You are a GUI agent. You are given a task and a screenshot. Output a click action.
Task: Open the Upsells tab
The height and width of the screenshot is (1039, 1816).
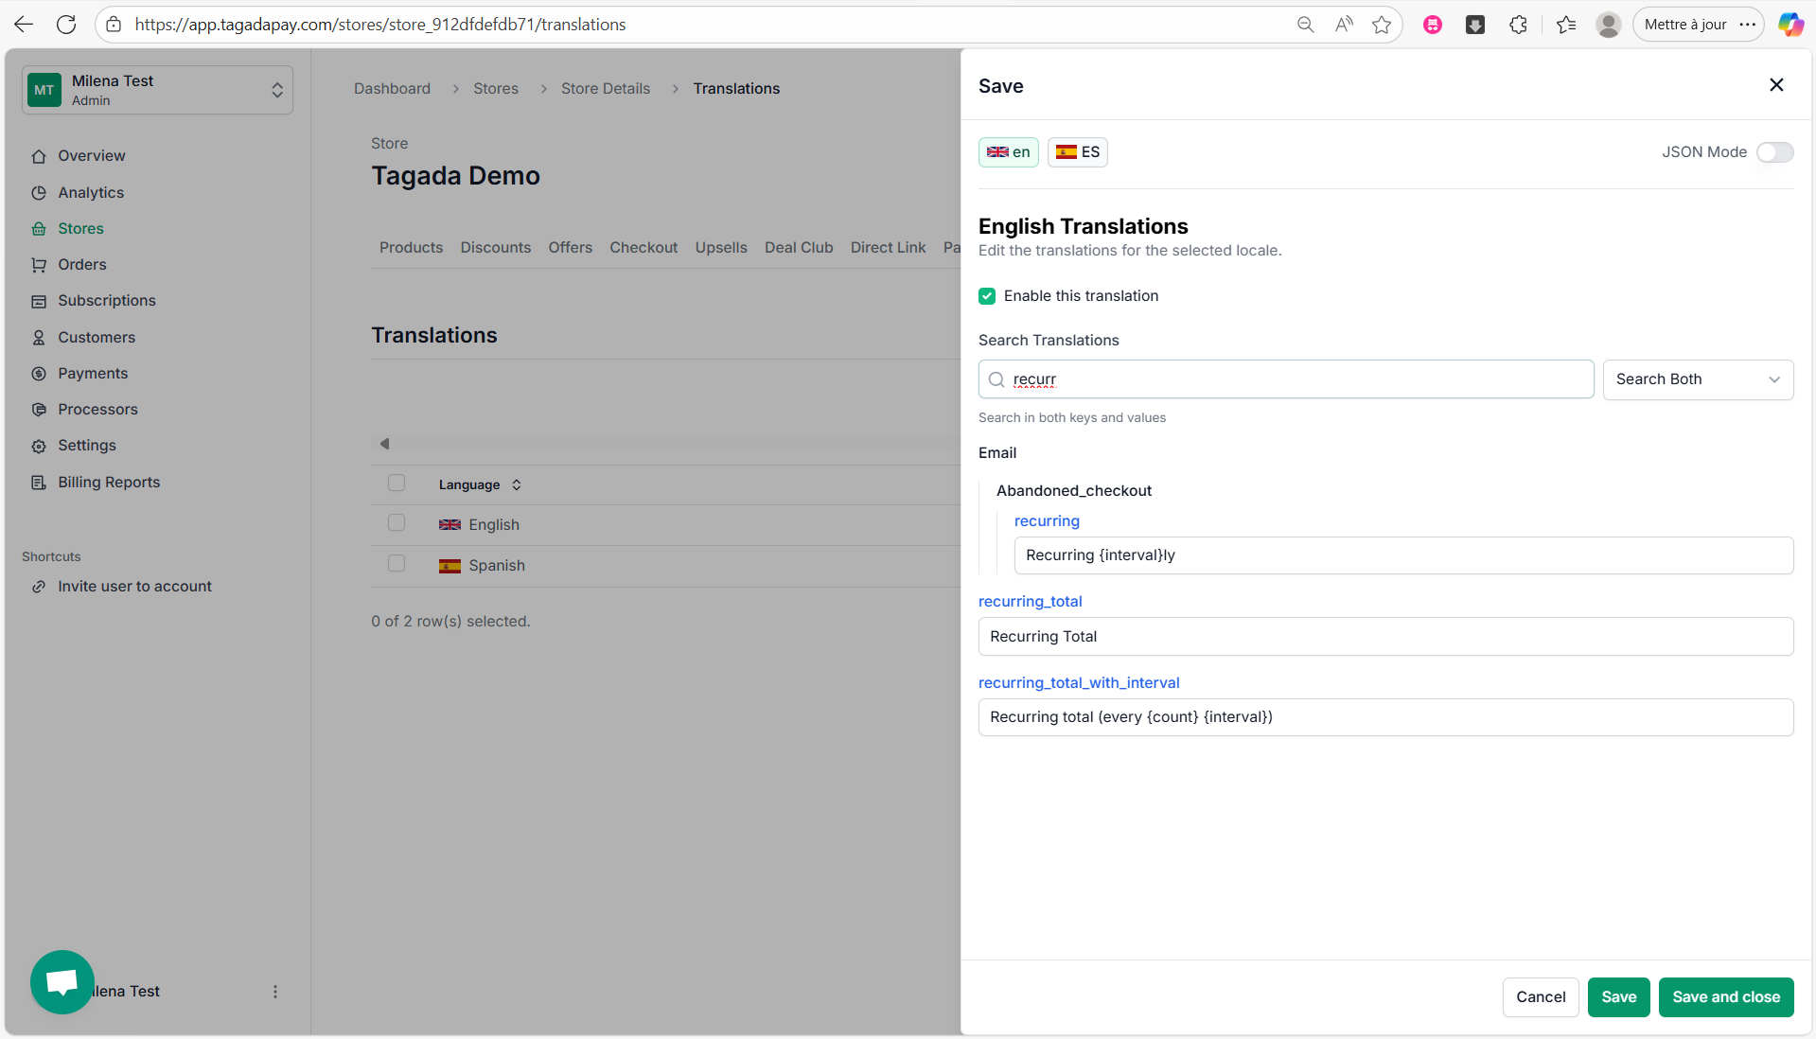721,248
